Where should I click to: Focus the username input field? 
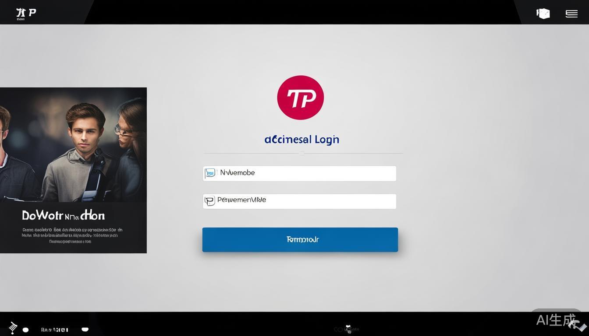point(307,173)
